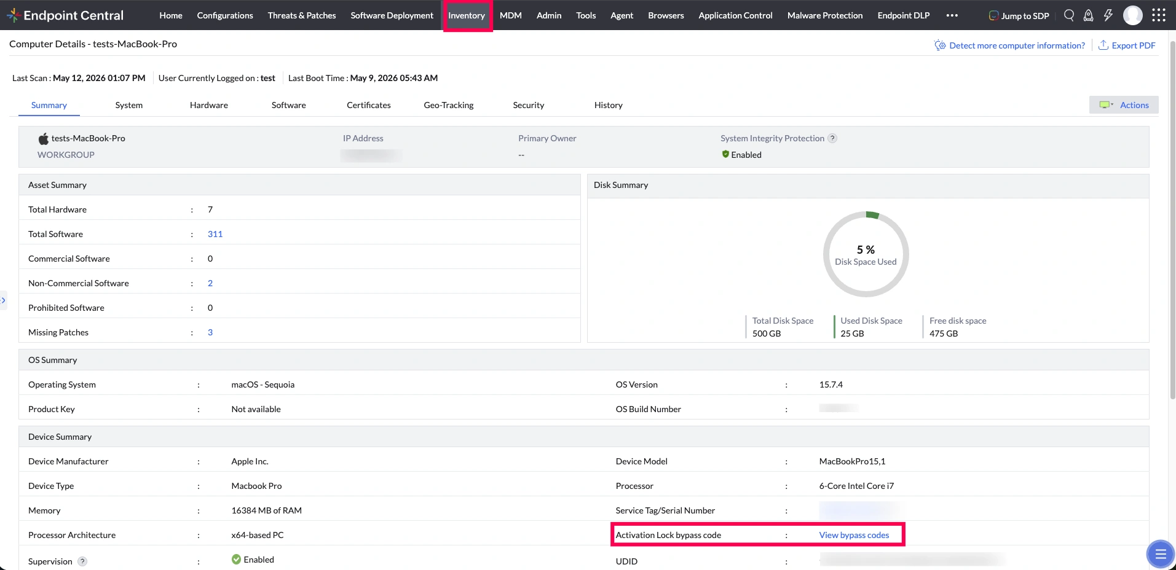Click the 'Total Disk Space' label
Image resolution: width=1176 pixels, height=570 pixels.
[783, 321]
